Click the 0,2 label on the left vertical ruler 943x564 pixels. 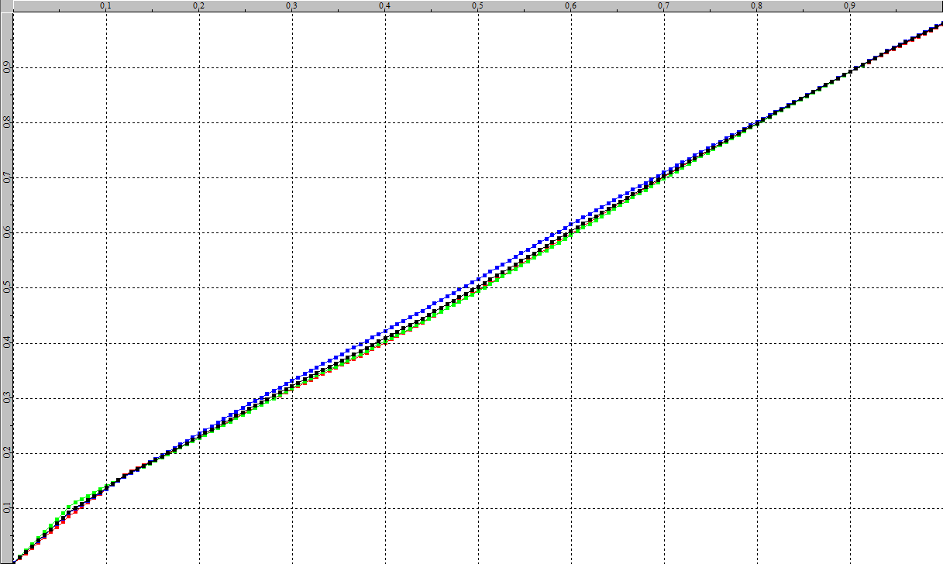6,453
